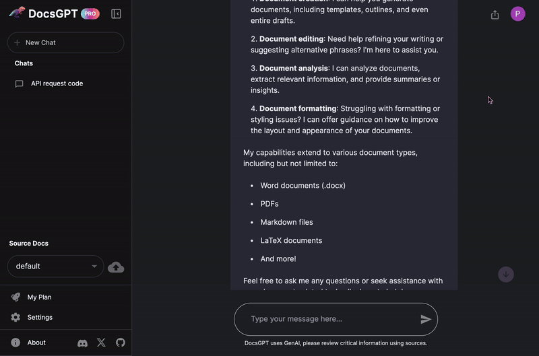Click the dropdown arrow beside default

[94, 266]
